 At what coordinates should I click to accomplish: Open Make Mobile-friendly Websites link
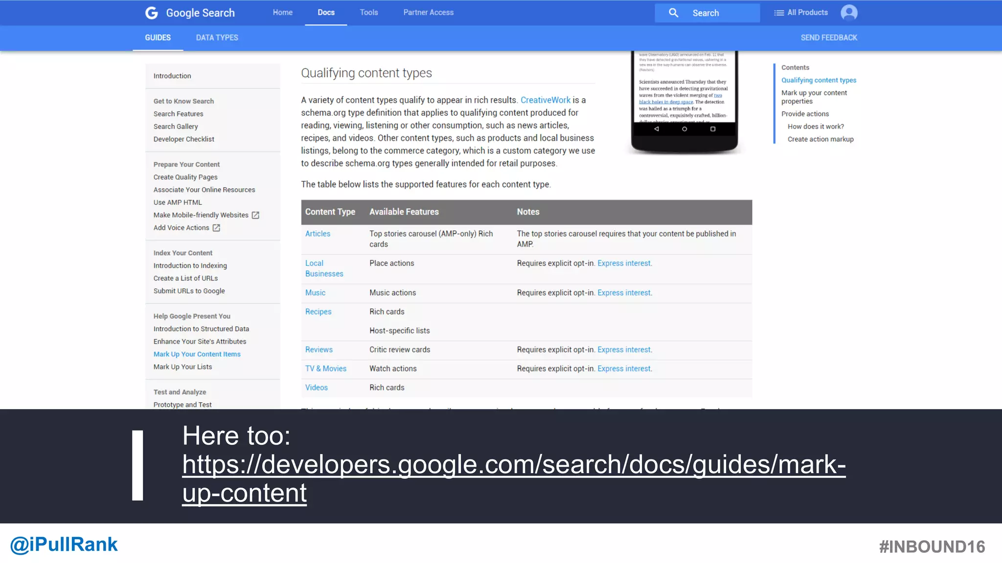(x=201, y=215)
